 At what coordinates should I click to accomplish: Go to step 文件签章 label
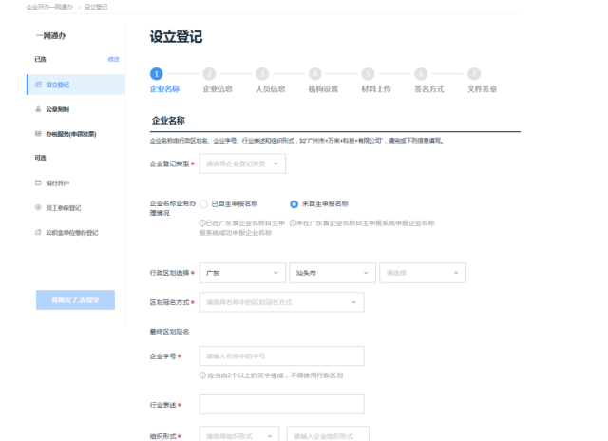click(x=483, y=88)
